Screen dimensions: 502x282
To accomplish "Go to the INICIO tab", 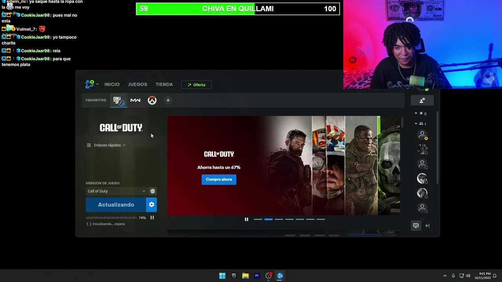I will 112,84.
